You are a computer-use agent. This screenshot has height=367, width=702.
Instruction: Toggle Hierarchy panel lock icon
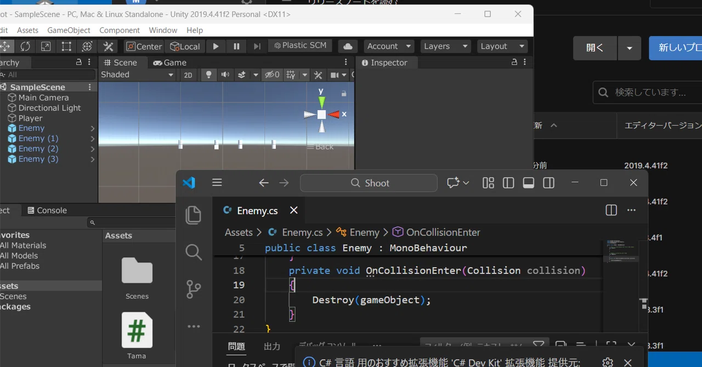pyautogui.click(x=79, y=62)
